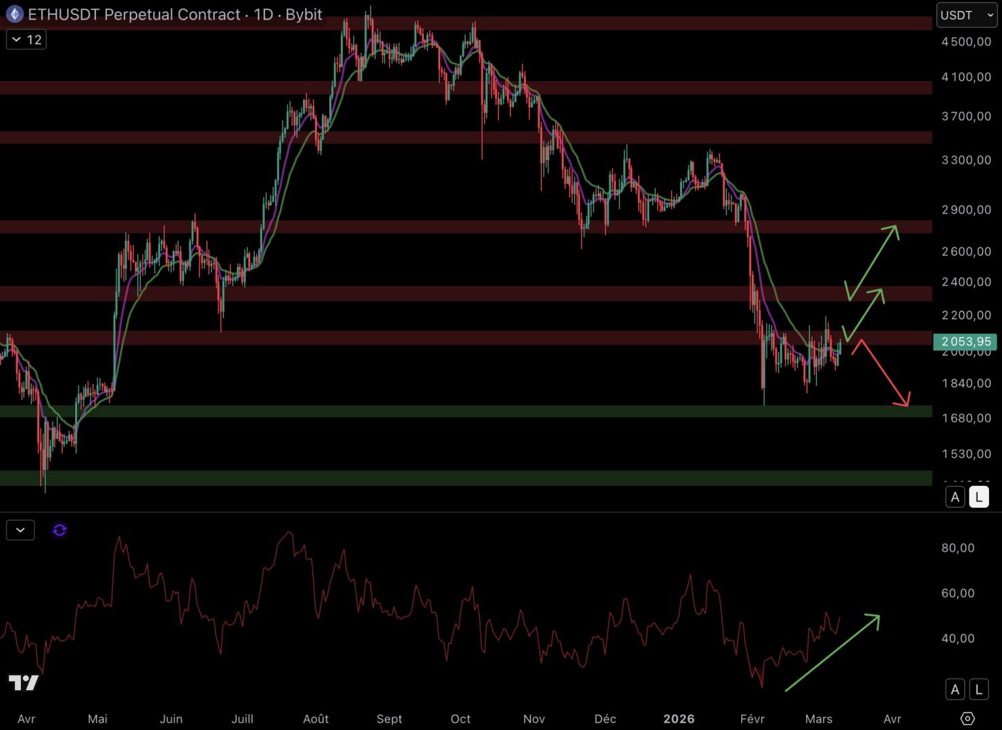
Task: Click purple refresh icon in indicator pane
Action: tap(59, 531)
